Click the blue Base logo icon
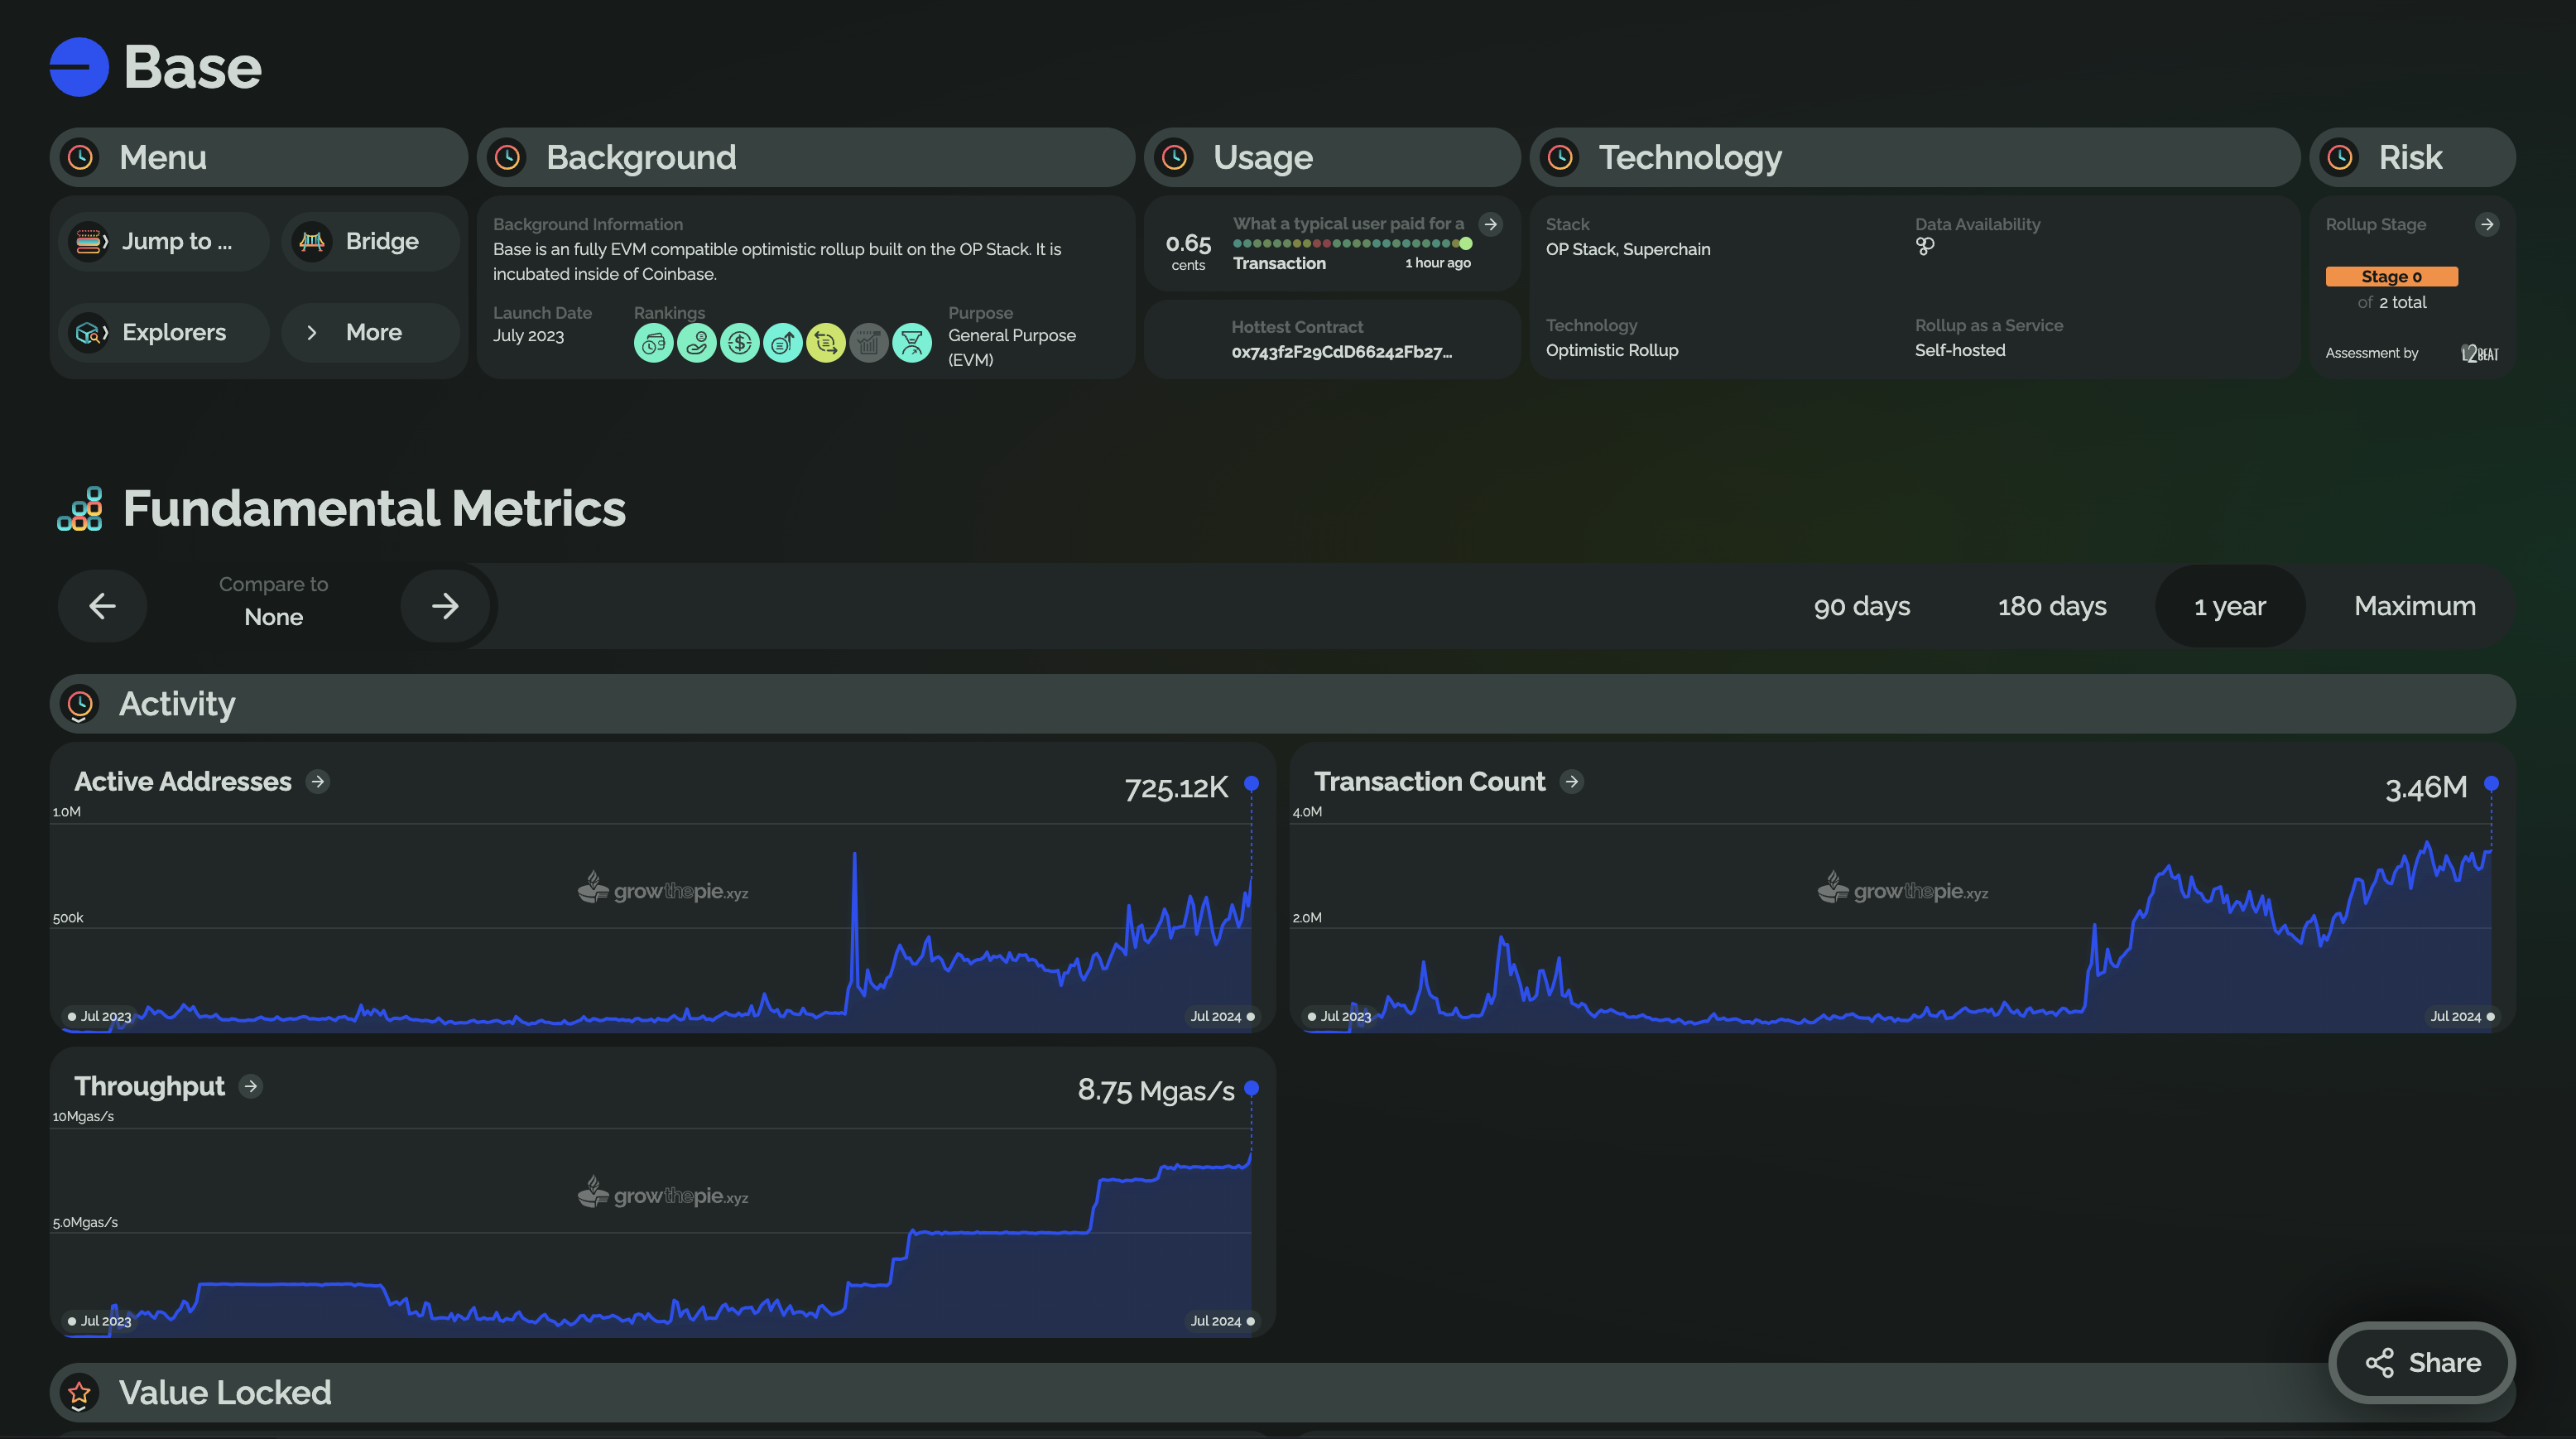This screenshot has width=2576, height=1439. pyautogui.click(x=79, y=67)
